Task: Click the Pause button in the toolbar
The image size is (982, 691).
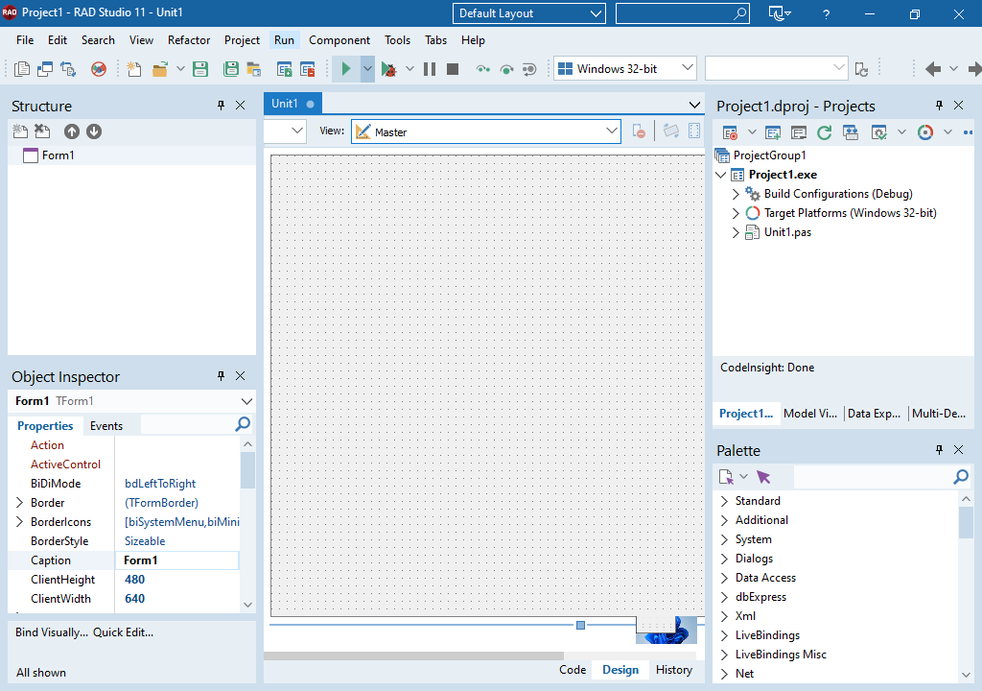Action: [x=430, y=69]
